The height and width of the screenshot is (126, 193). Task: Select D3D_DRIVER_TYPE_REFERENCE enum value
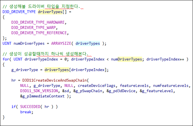[39, 33]
